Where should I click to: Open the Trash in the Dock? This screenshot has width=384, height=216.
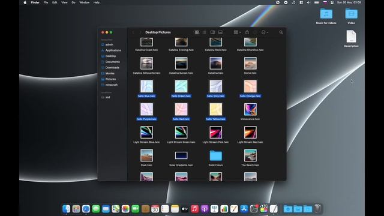coord(317,209)
